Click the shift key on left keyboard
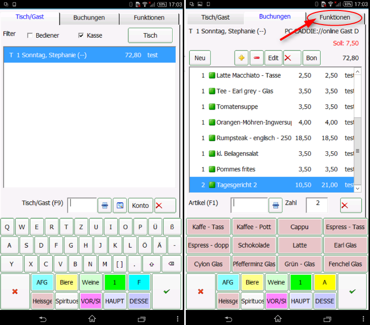Viewport: 370px width, 325px height. pyautogui.click(x=152, y=264)
